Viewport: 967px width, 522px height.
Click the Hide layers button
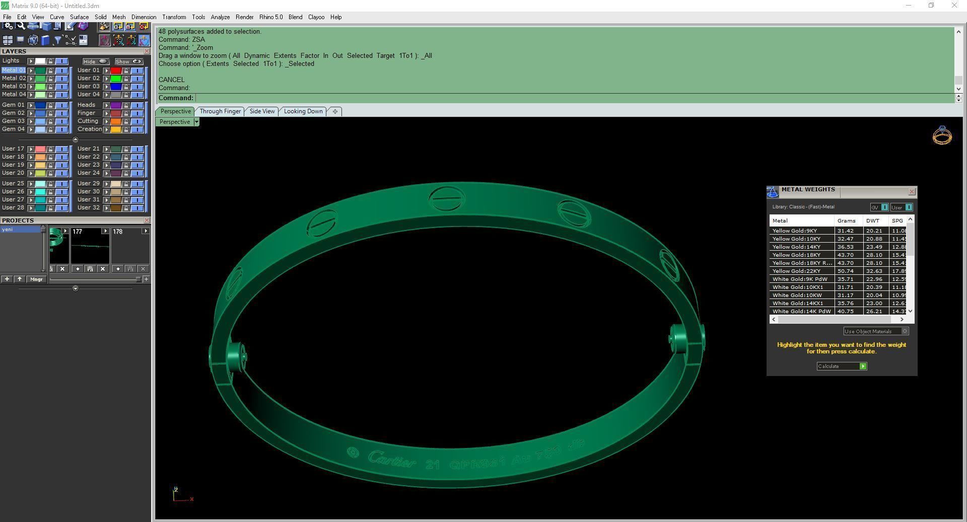(96, 61)
